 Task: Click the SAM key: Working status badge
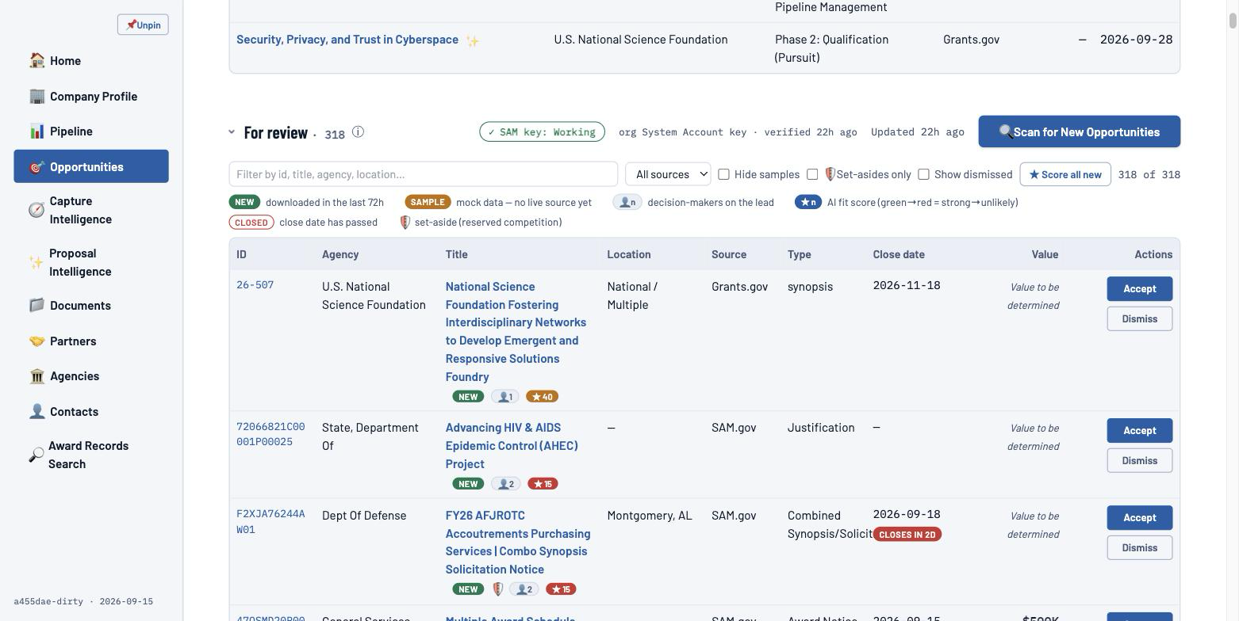click(x=542, y=131)
